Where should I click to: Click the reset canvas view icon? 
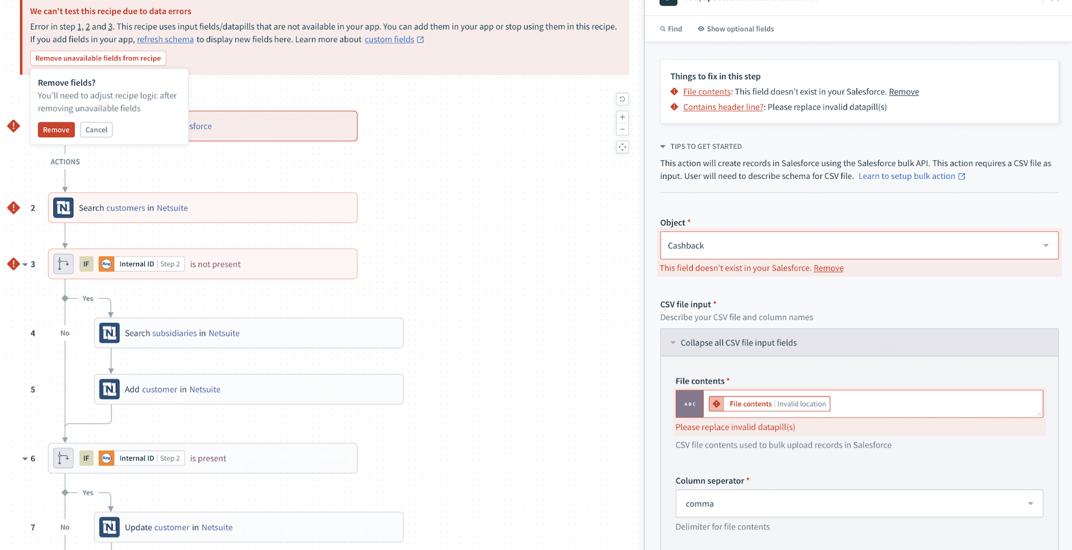click(x=622, y=99)
